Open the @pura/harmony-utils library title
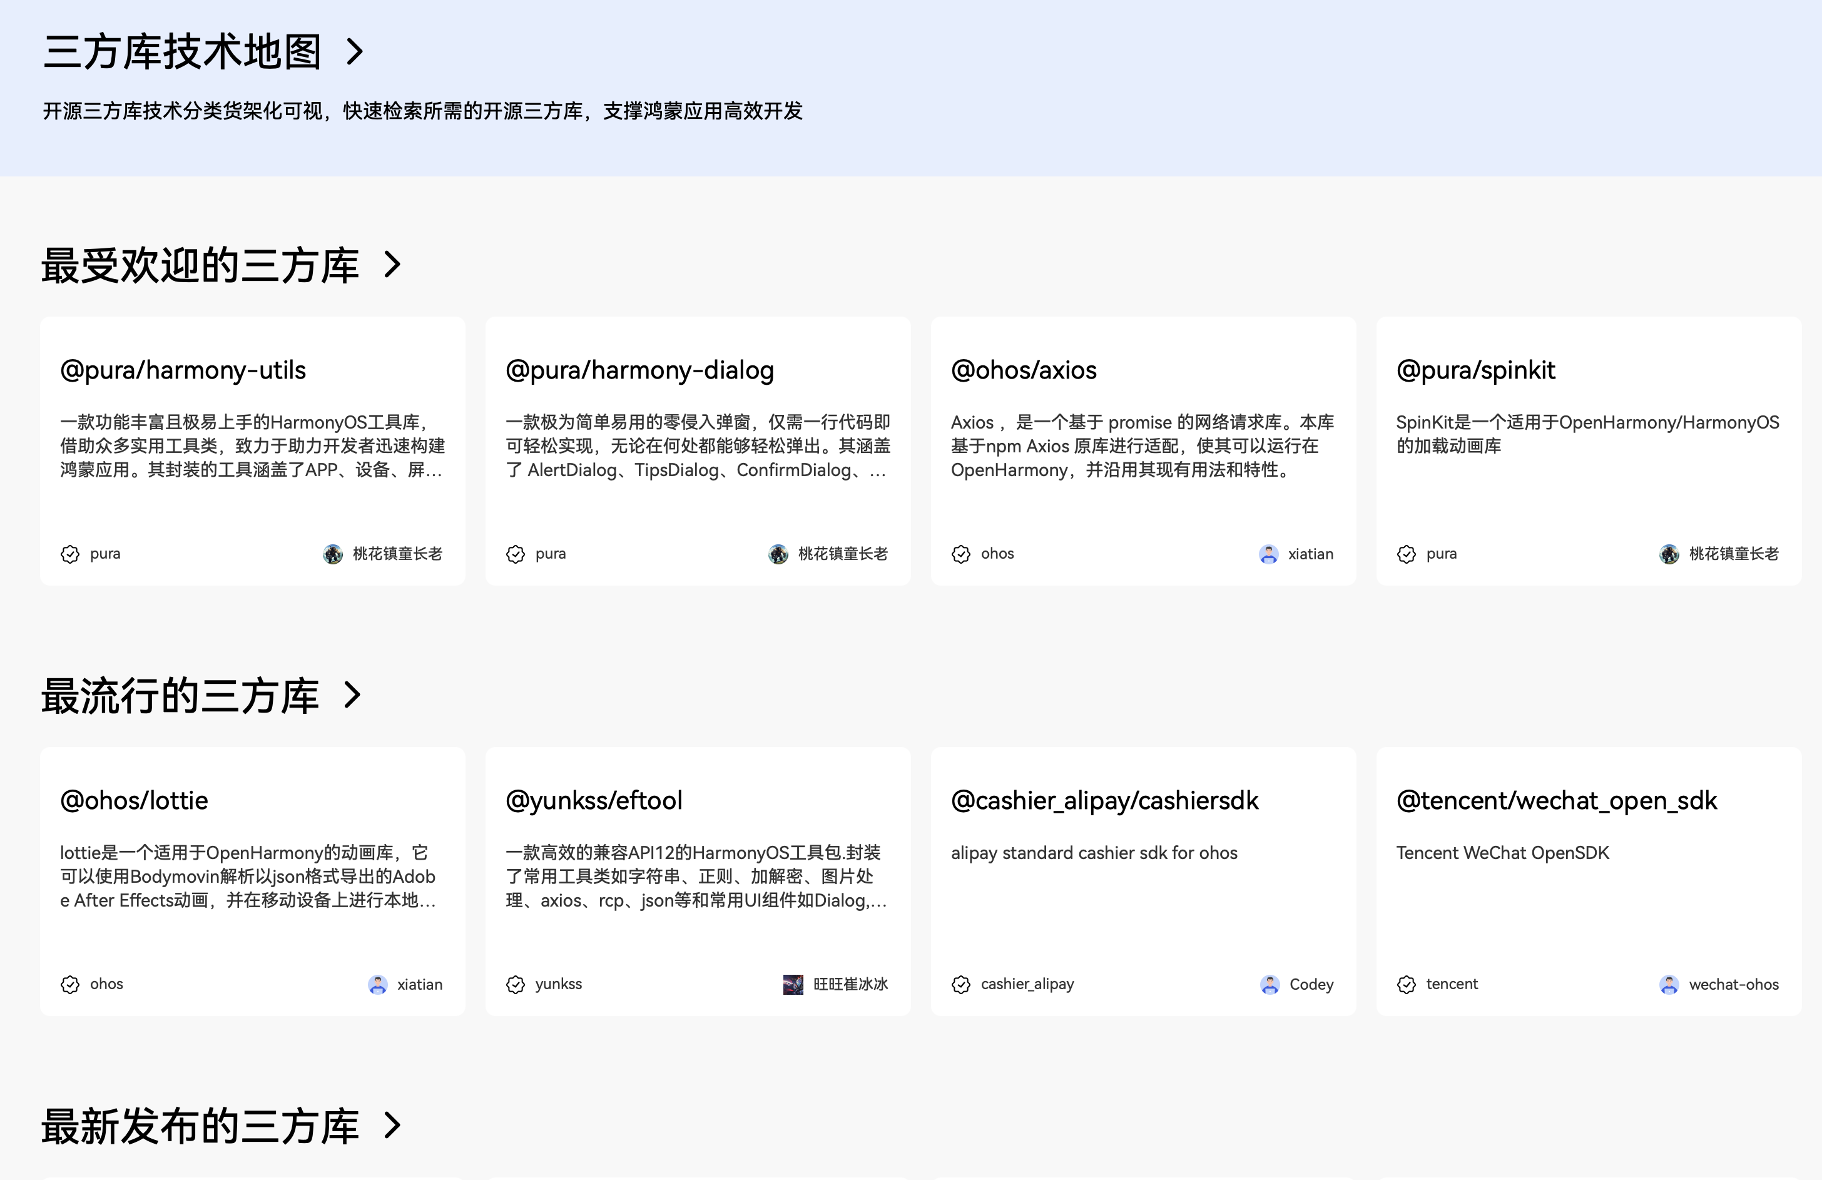This screenshot has width=1822, height=1180. click(183, 370)
